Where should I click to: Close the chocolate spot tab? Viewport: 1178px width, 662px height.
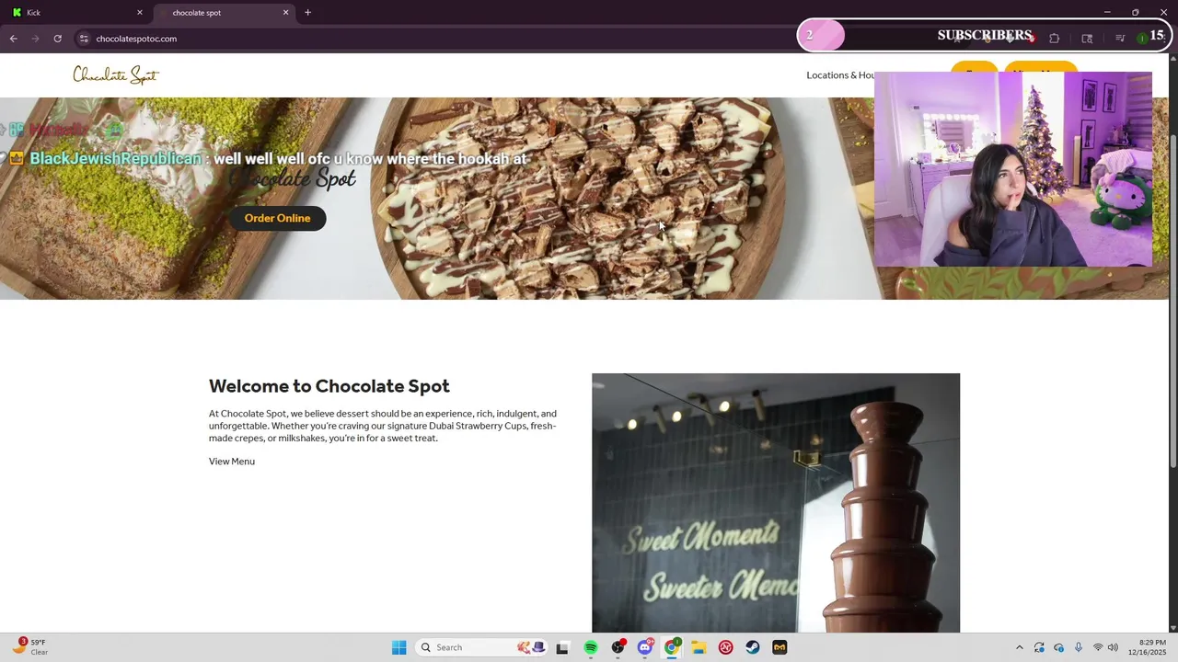pyautogui.click(x=285, y=13)
